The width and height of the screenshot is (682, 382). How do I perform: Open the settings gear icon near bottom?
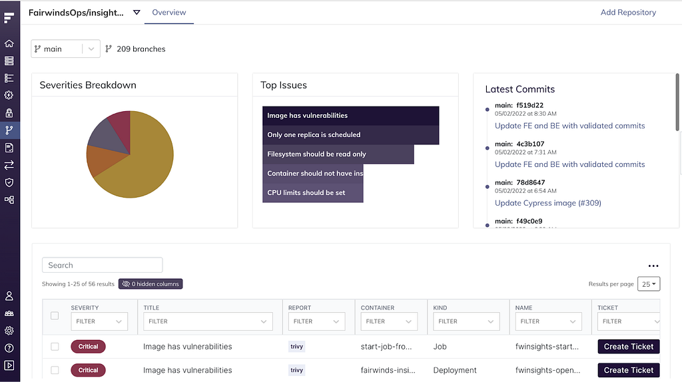tap(9, 331)
